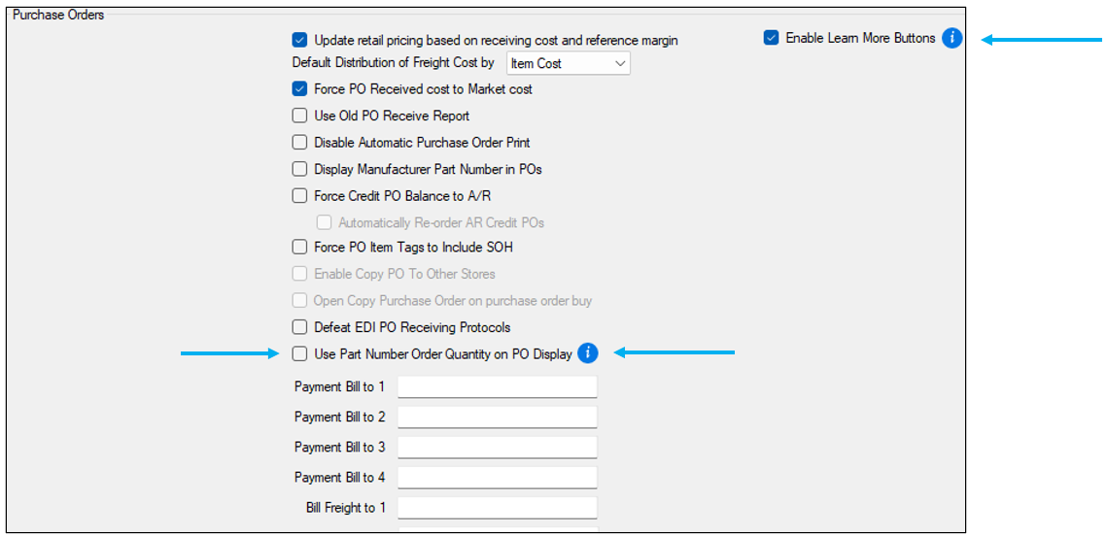Enable Use Old PO Receive Report
Viewport: 1107px width, 535px height.
(299, 116)
